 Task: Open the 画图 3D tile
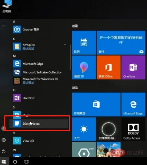point(84,67)
